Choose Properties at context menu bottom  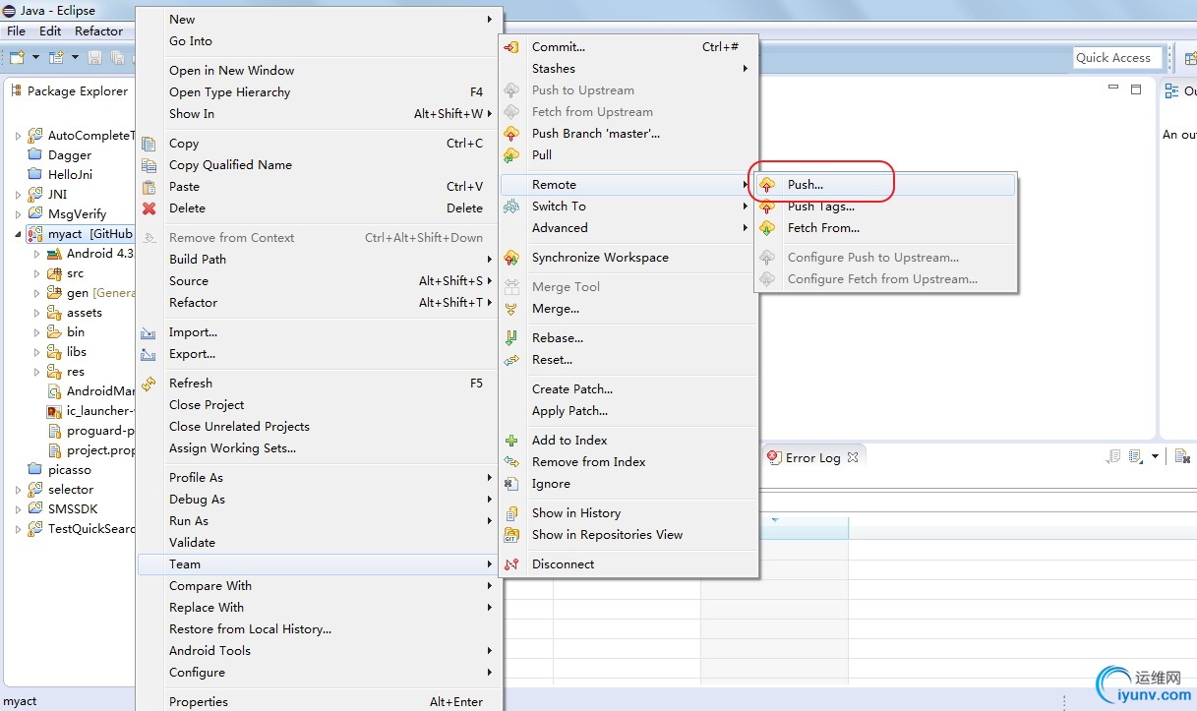pos(319,702)
